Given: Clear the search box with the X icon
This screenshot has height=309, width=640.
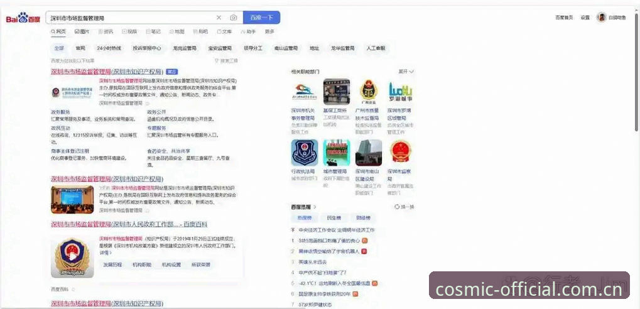Looking at the screenshot, I should (x=219, y=18).
